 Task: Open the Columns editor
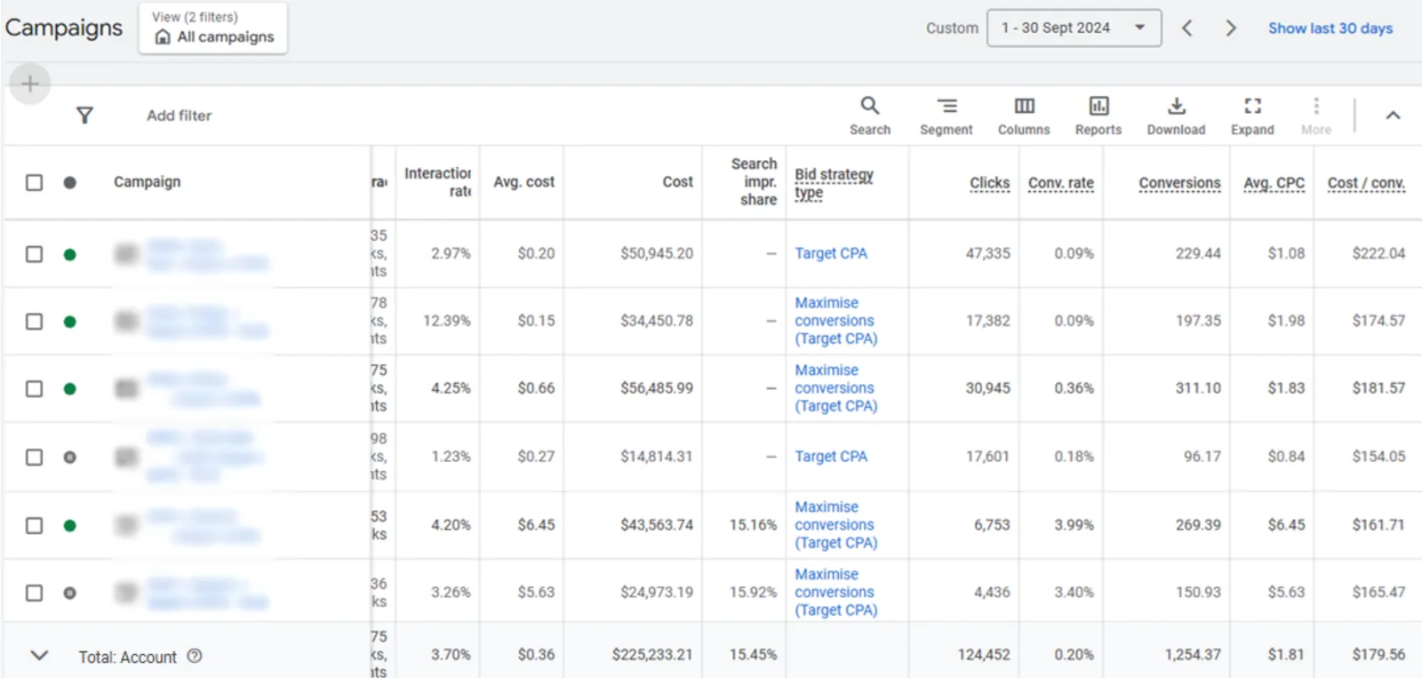coord(1024,116)
